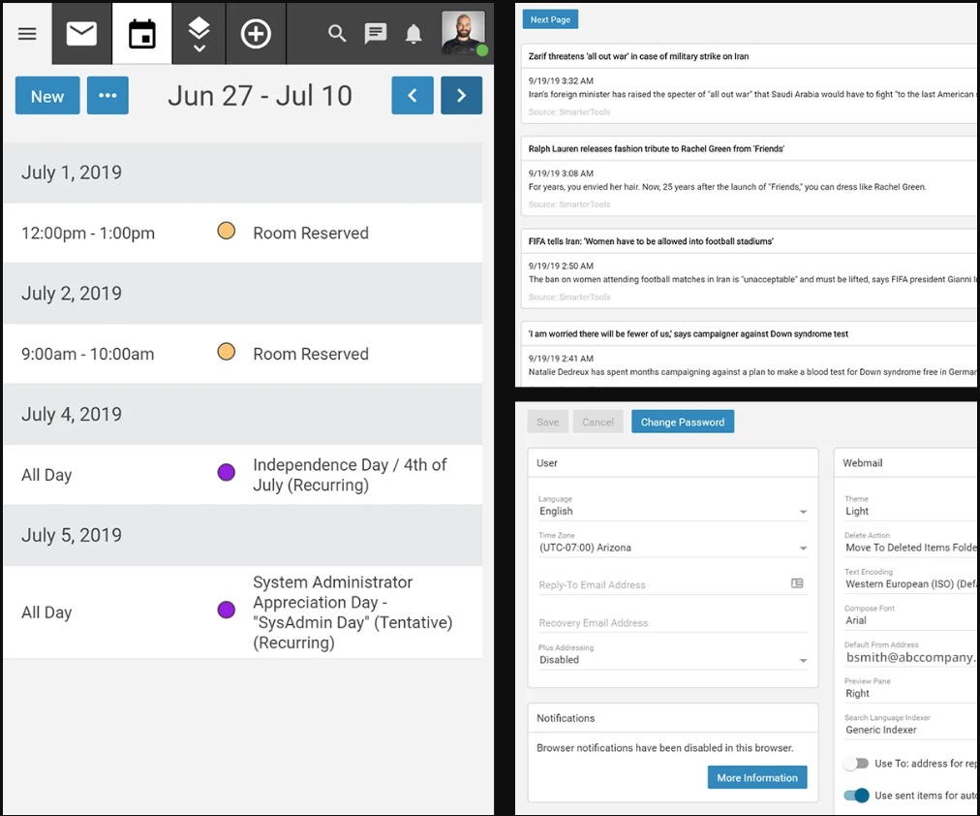Click the purple dot beside Independence Day
Screen dimensions: 980x816
coord(226,472)
